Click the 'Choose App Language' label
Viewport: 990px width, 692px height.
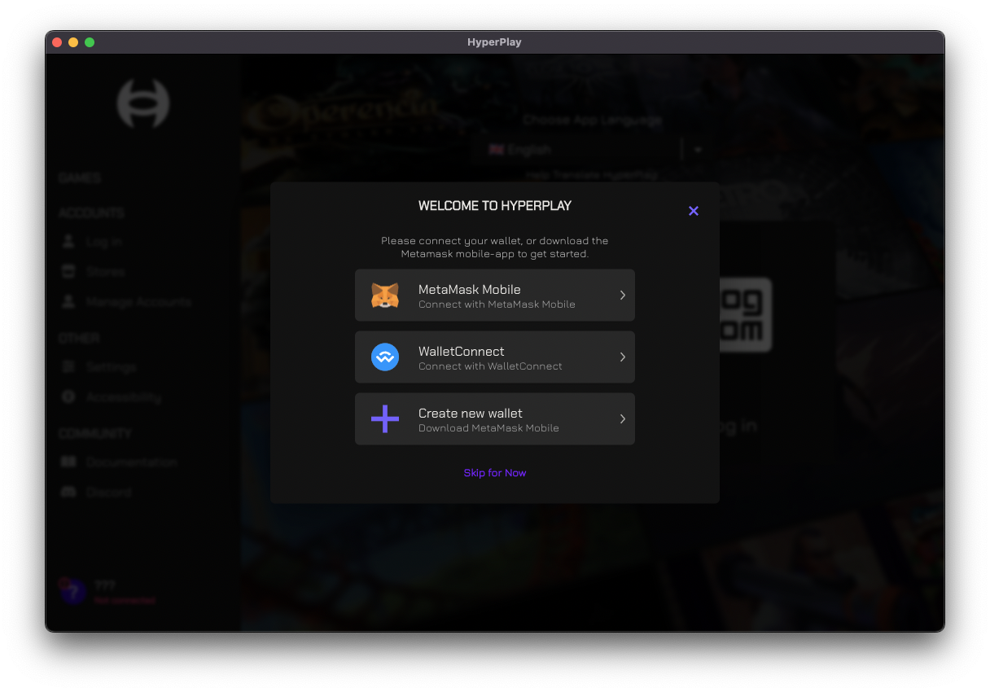tap(593, 120)
